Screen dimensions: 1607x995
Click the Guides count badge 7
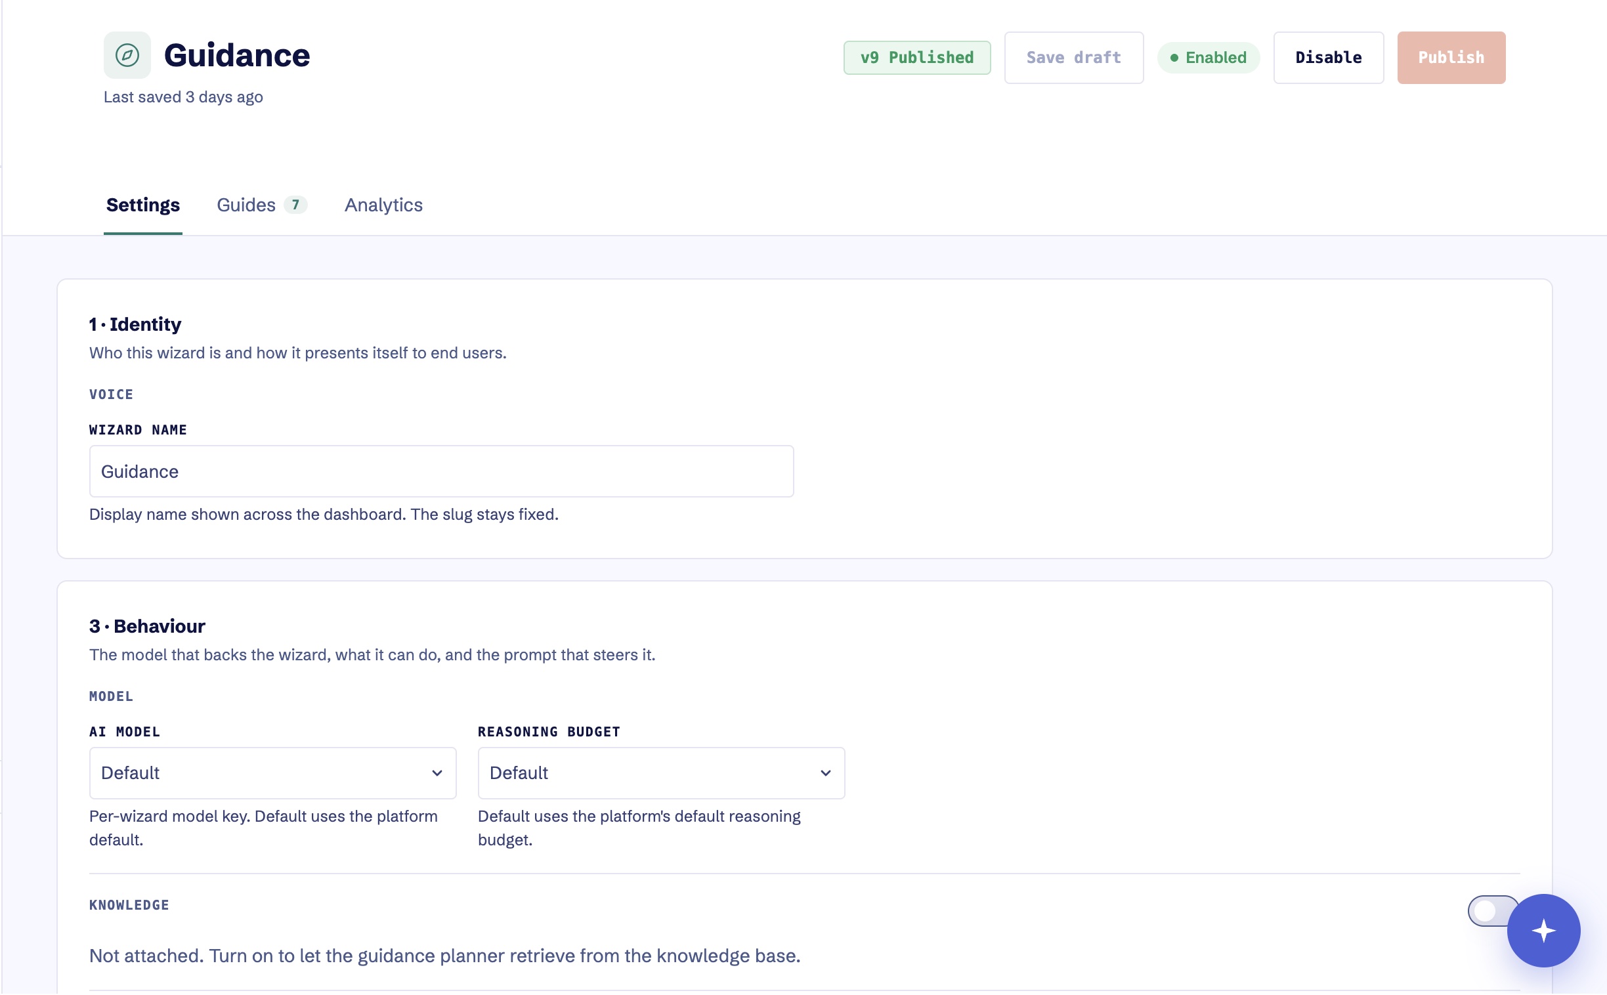point(295,205)
